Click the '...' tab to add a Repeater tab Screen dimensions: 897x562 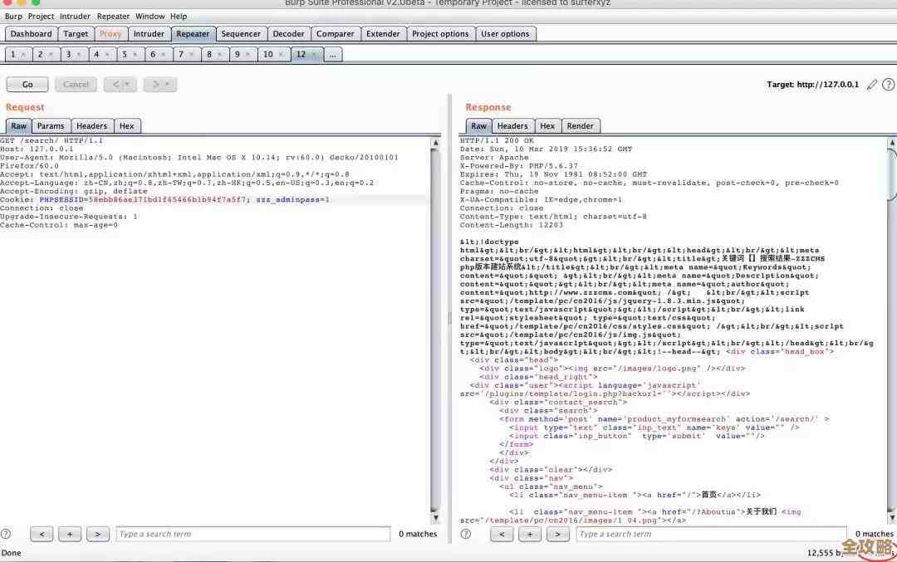click(331, 55)
